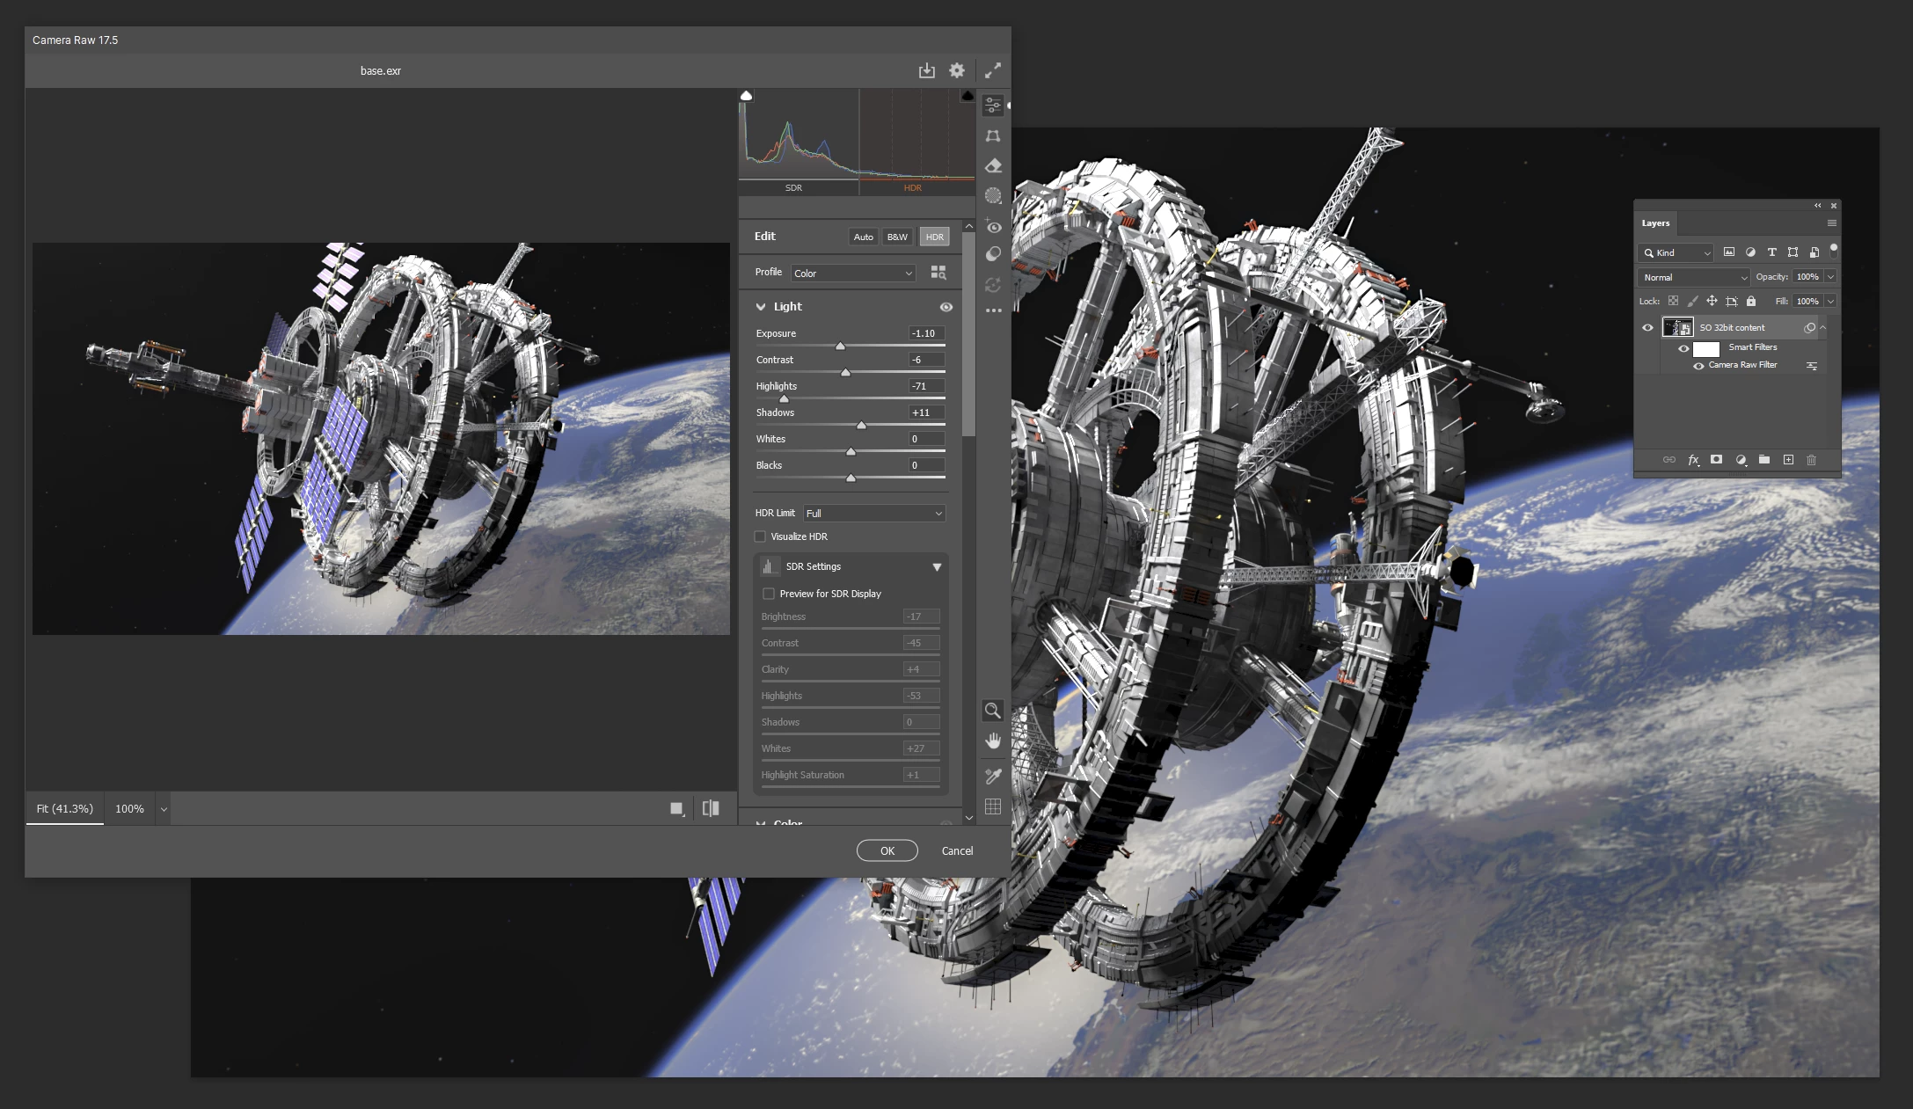Open Camera Raw preferences gear

coord(957,70)
